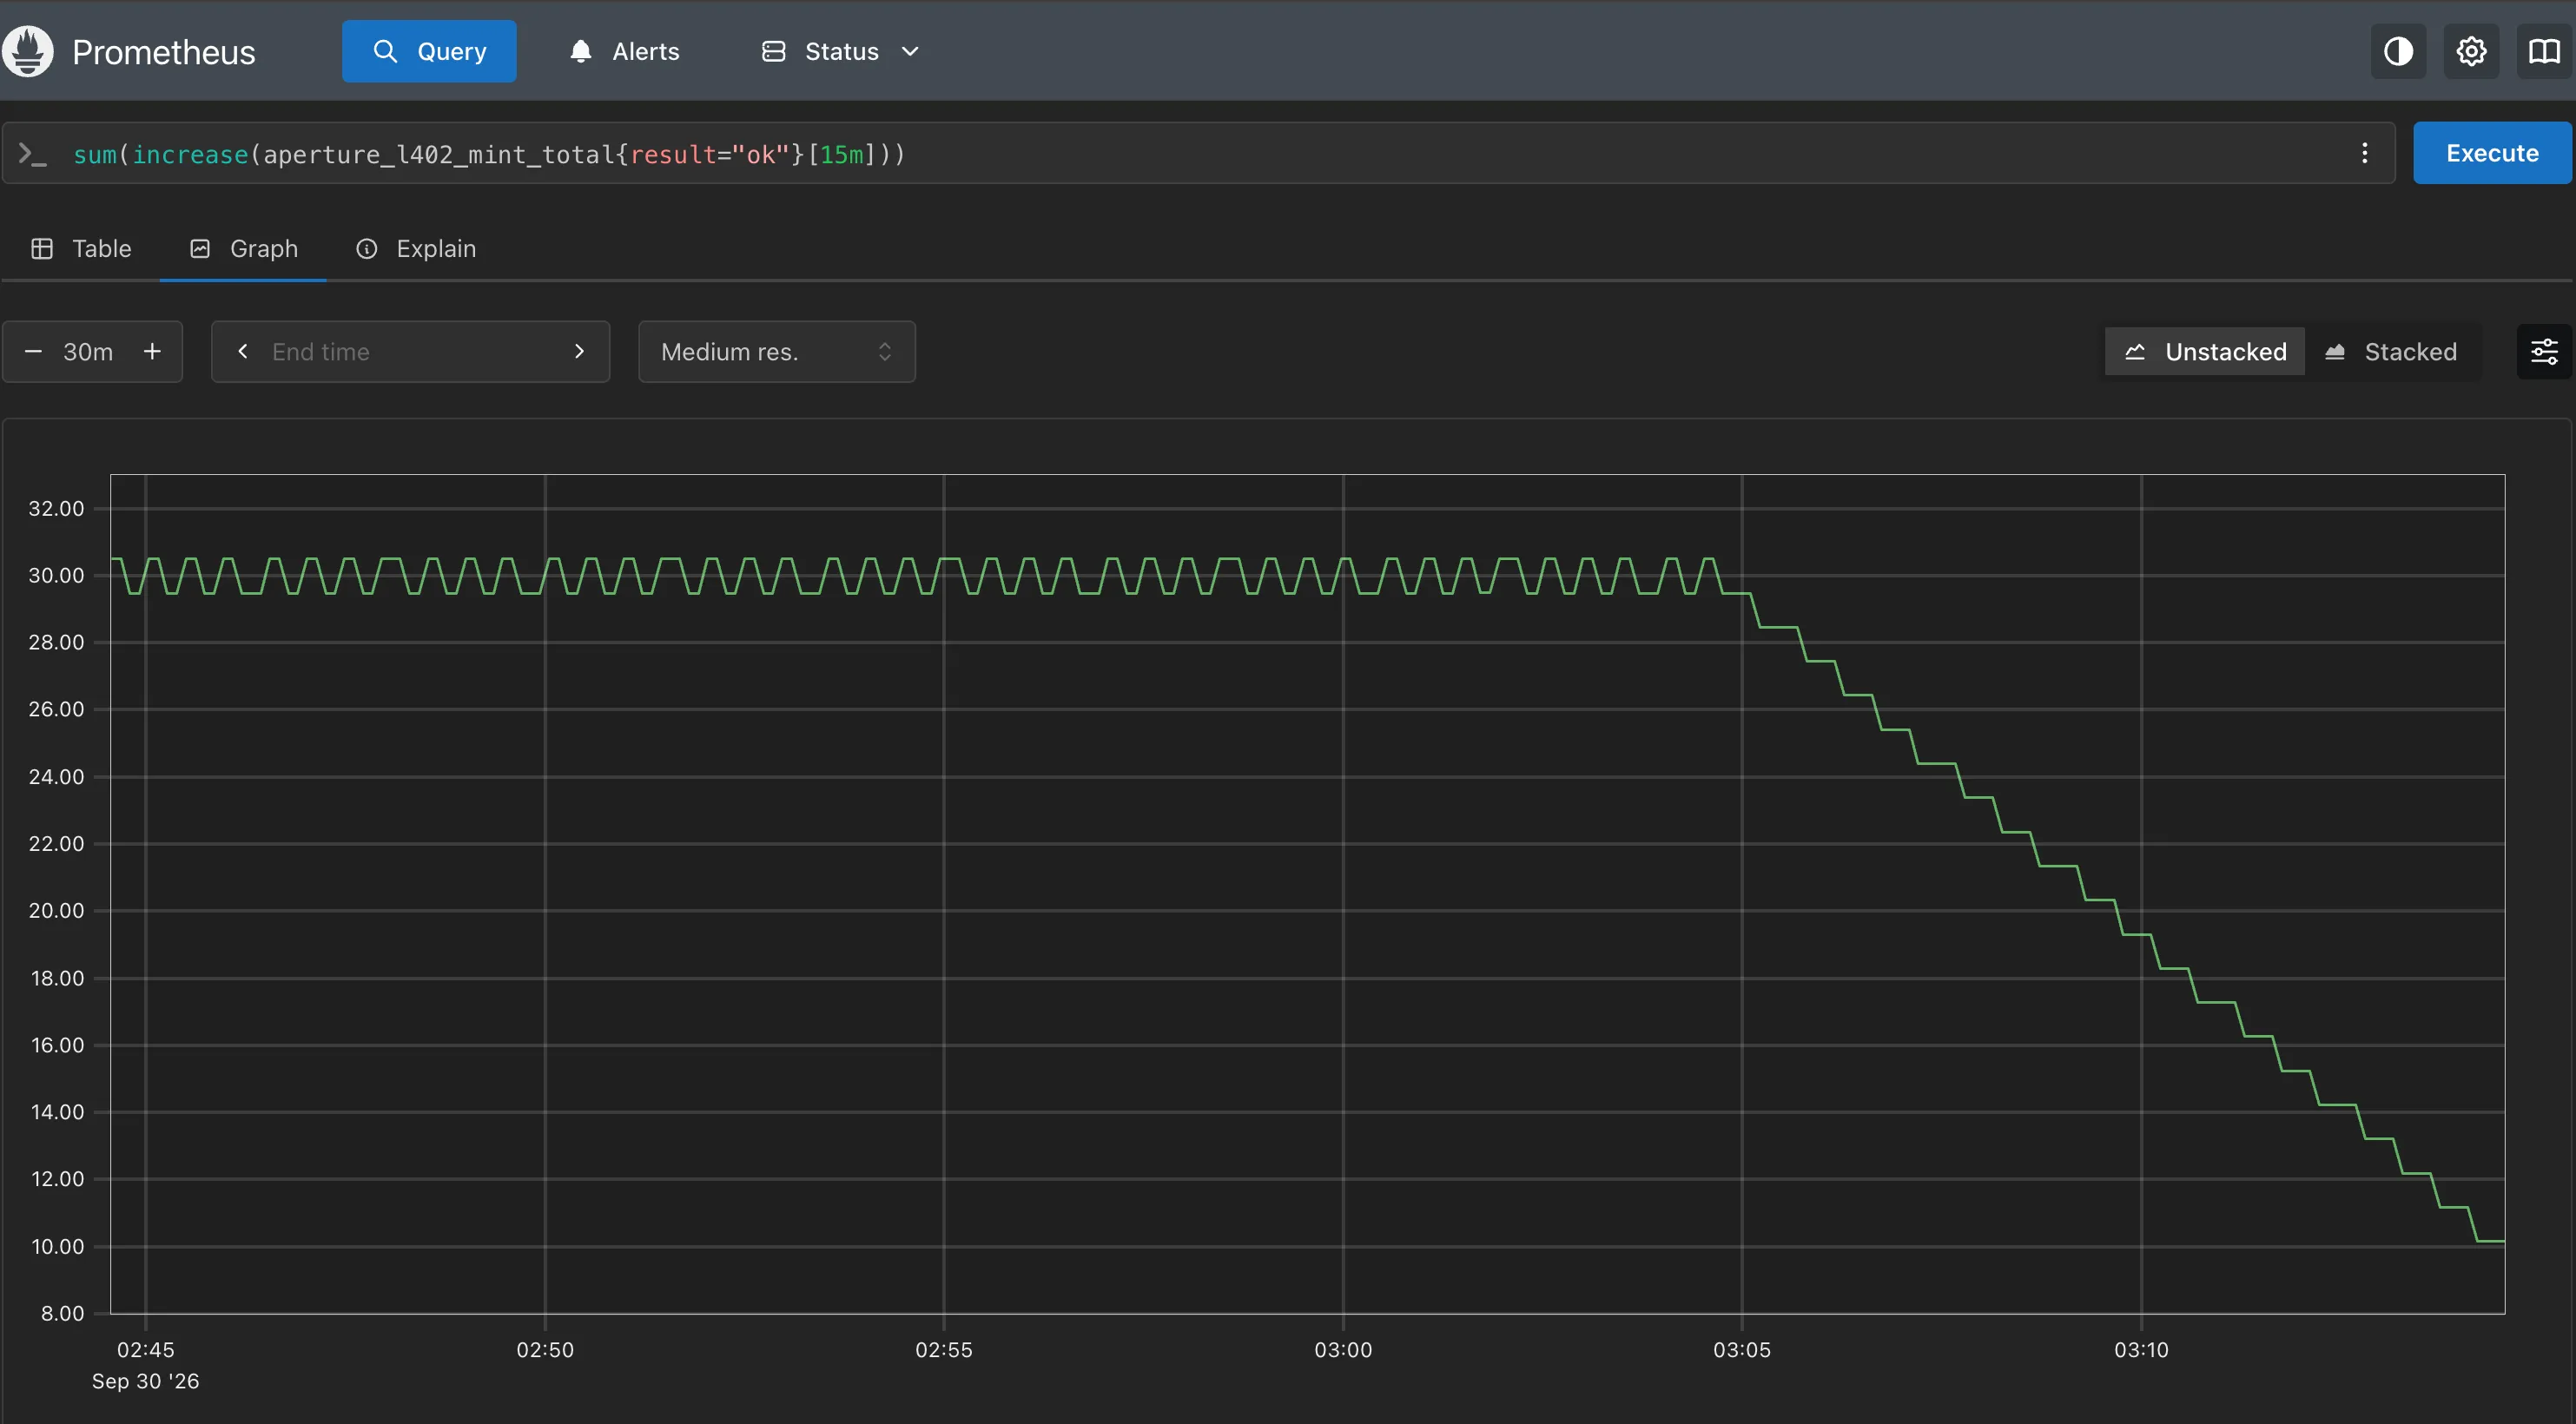Toggle the dark/light theme icon
The image size is (2576, 1424).
coord(2398,51)
